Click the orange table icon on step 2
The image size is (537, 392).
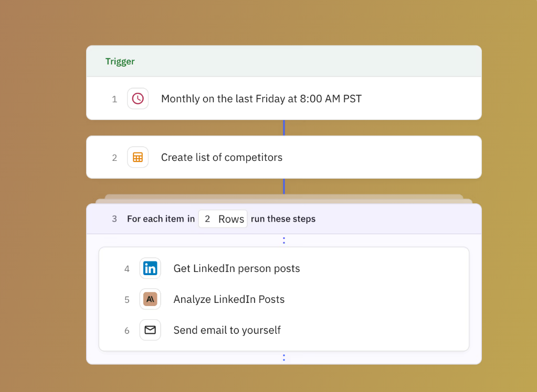tap(138, 157)
